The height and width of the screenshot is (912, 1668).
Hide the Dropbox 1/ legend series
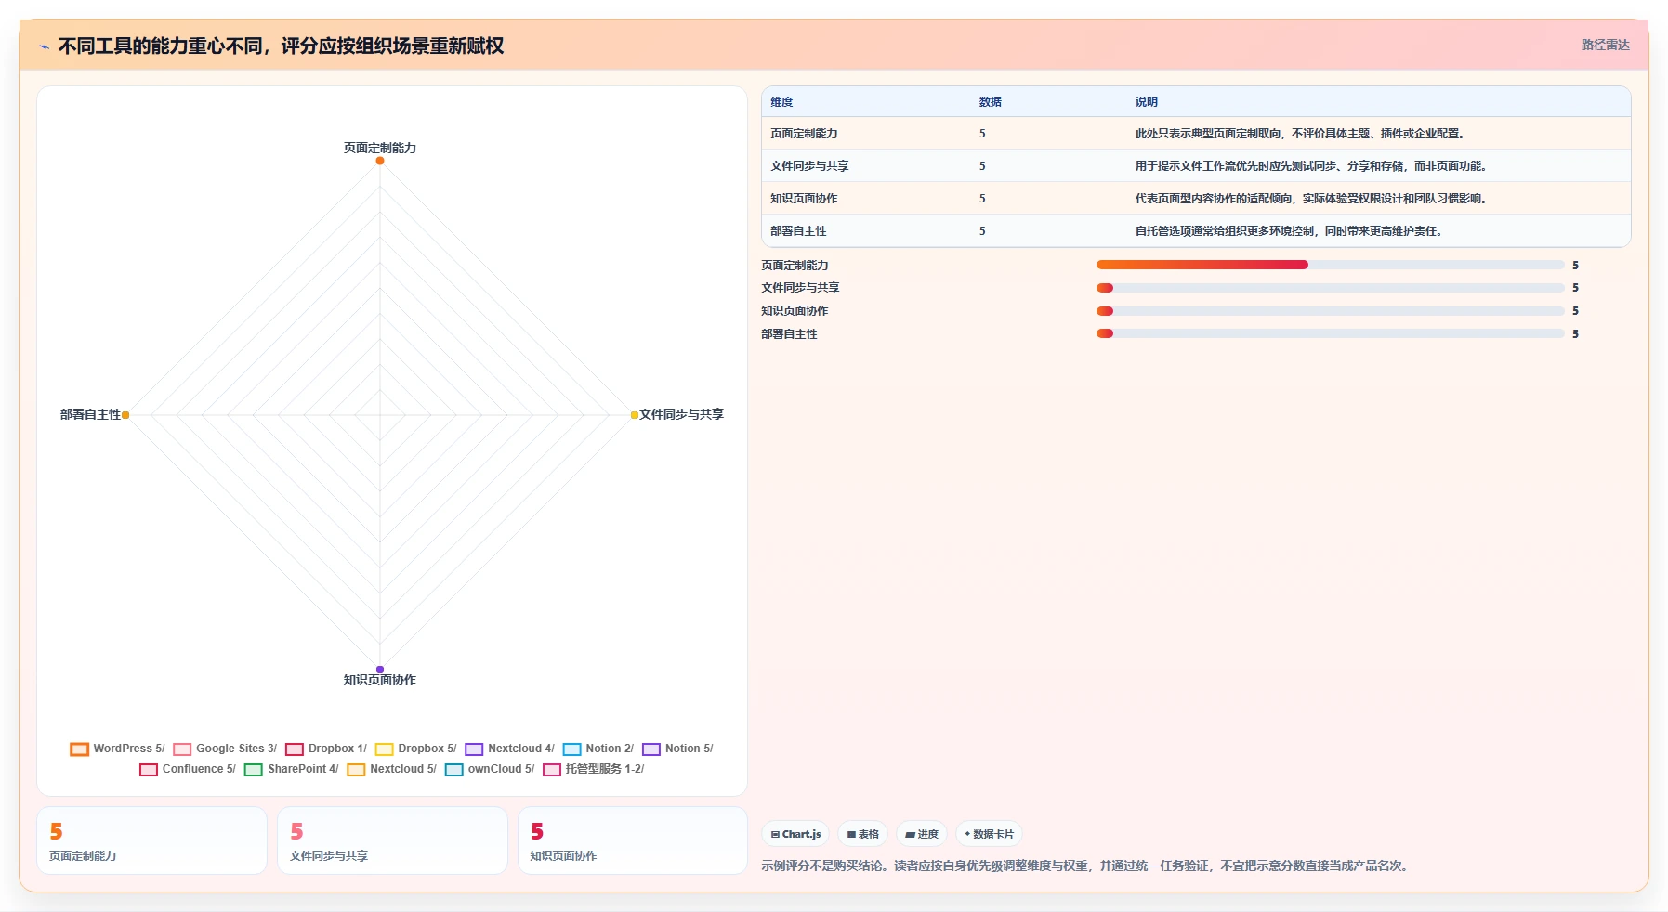click(x=326, y=749)
